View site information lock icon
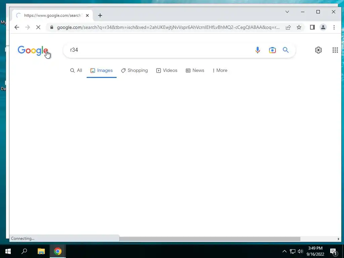344x258 pixels. click(x=52, y=27)
